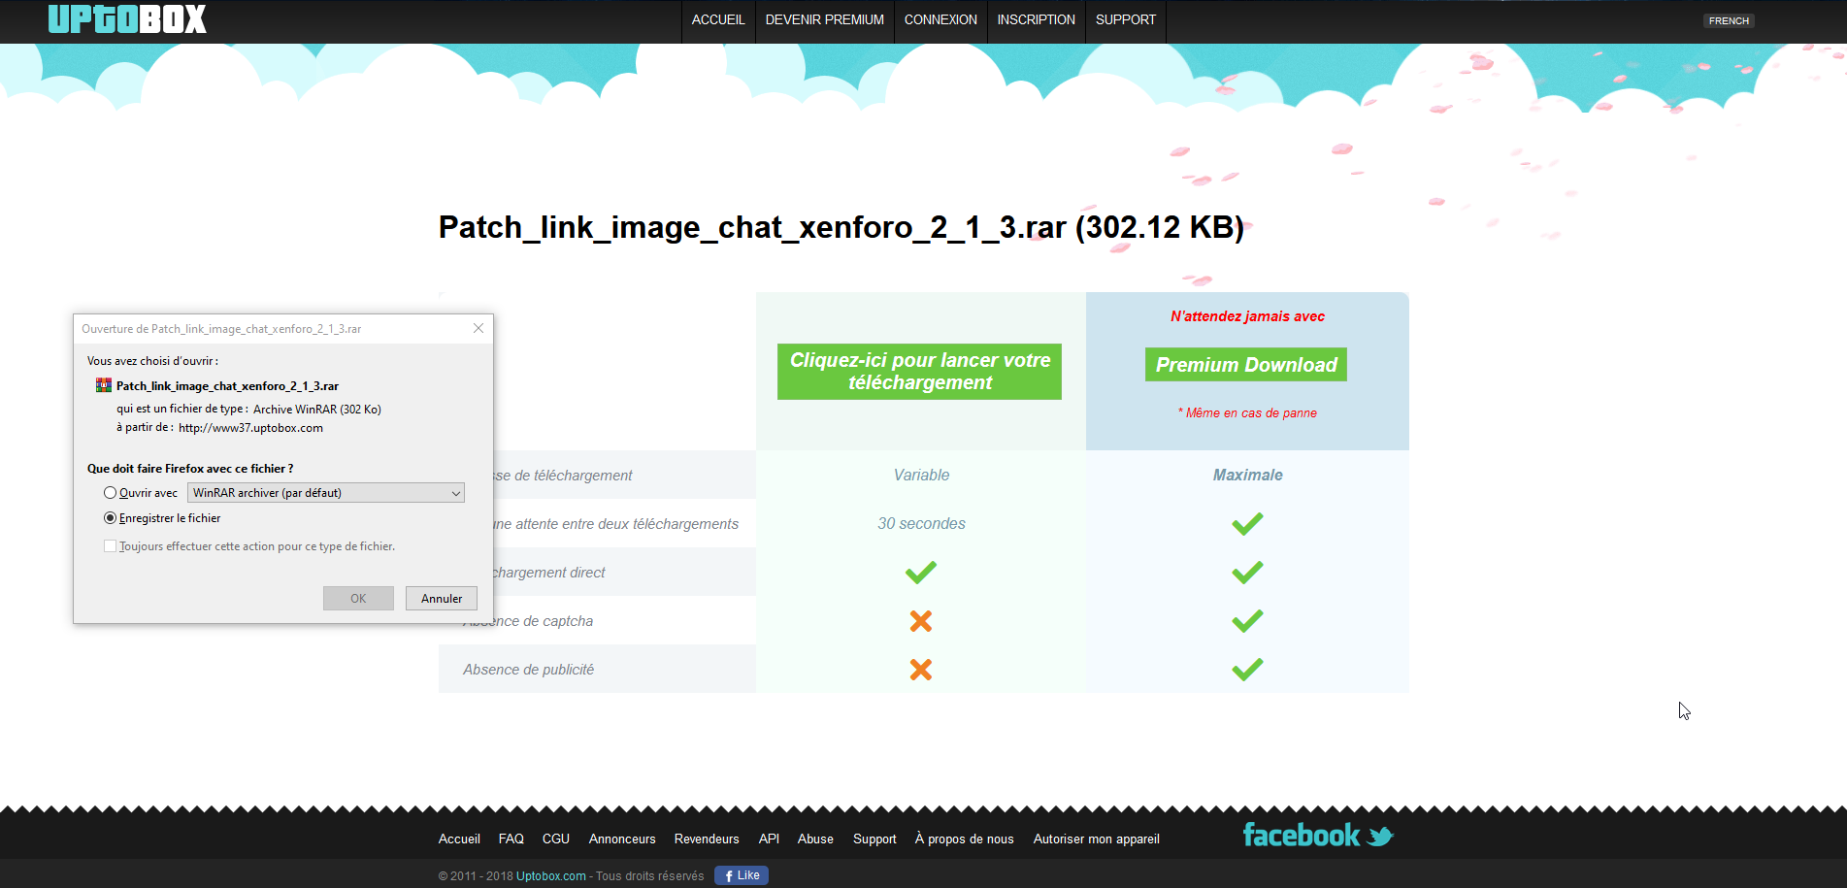1847x888 pixels.
Task: Click the WinRAR file icon in dialog
Action: [x=104, y=386]
